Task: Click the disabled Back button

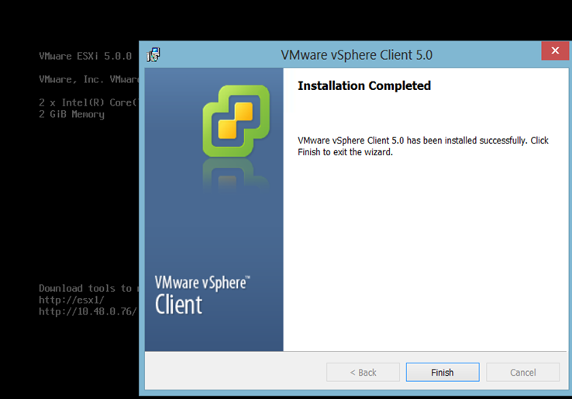Action: [x=363, y=372]
